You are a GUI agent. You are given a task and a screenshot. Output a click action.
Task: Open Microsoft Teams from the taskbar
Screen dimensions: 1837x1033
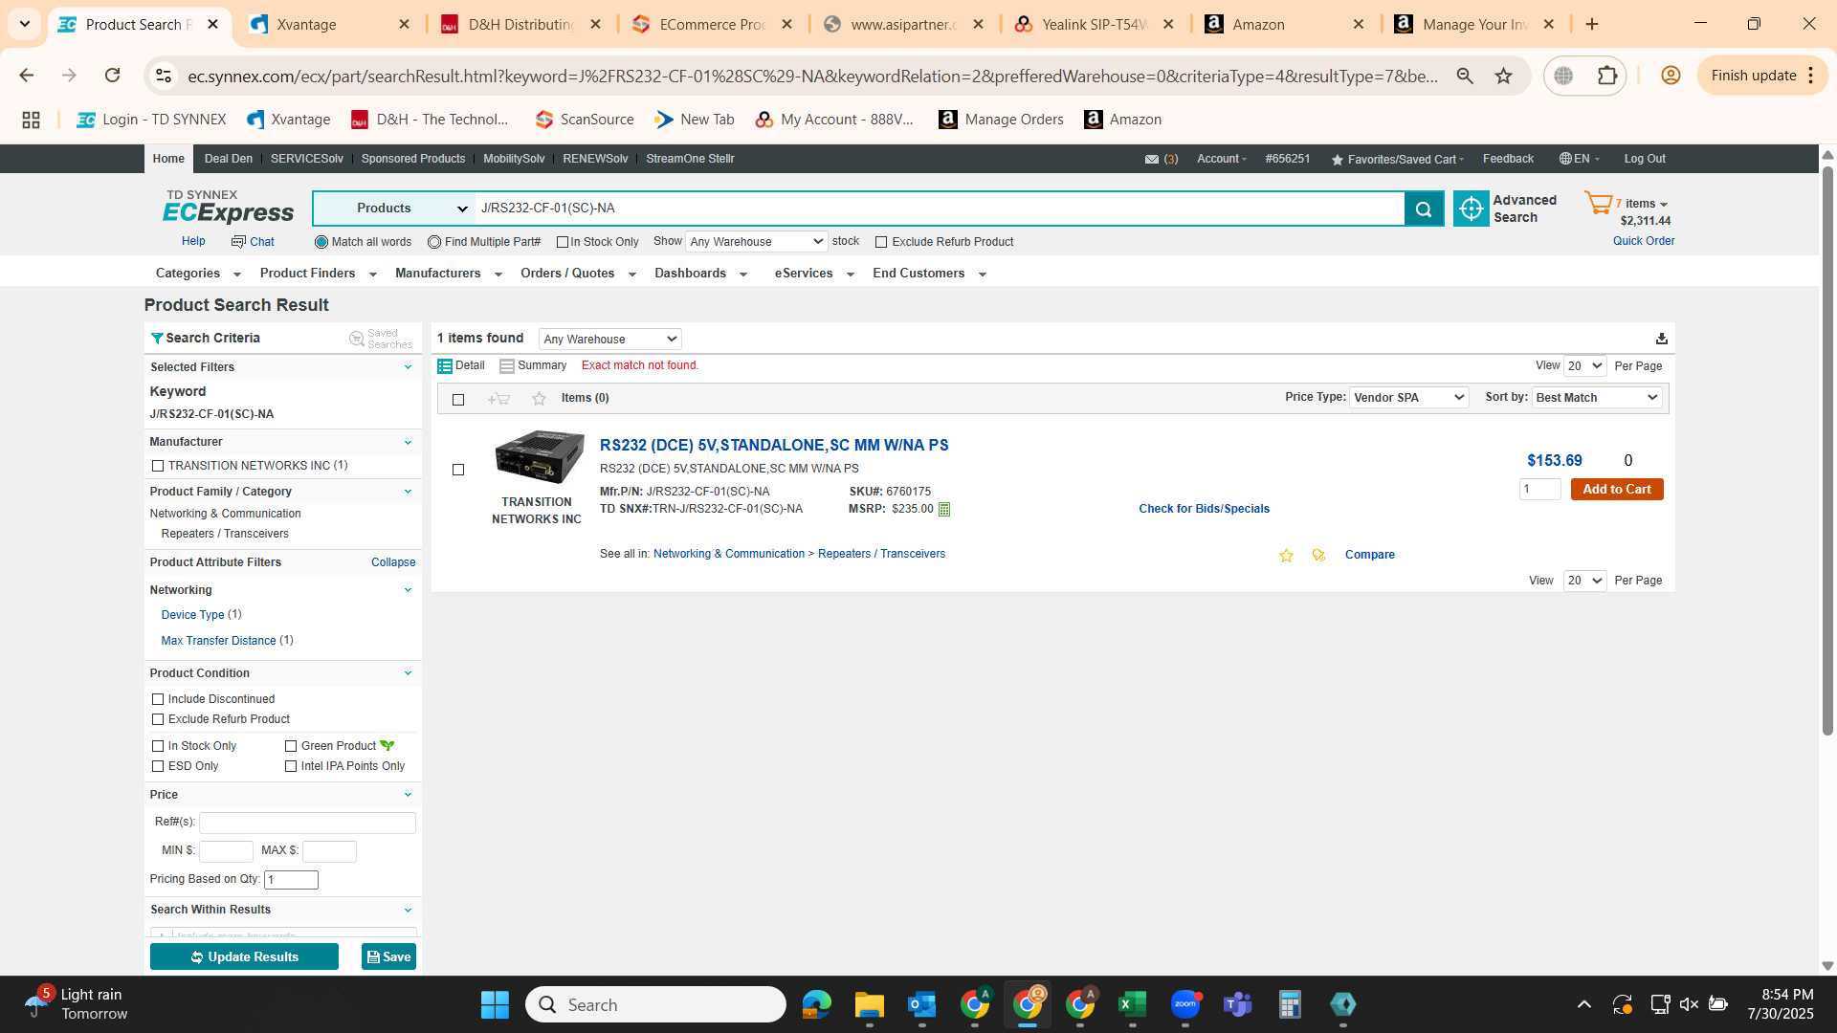tap(1238, 1004)
